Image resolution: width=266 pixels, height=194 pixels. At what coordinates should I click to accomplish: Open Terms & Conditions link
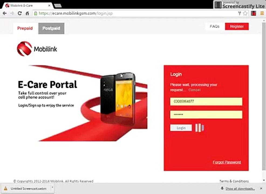point(234,181)
